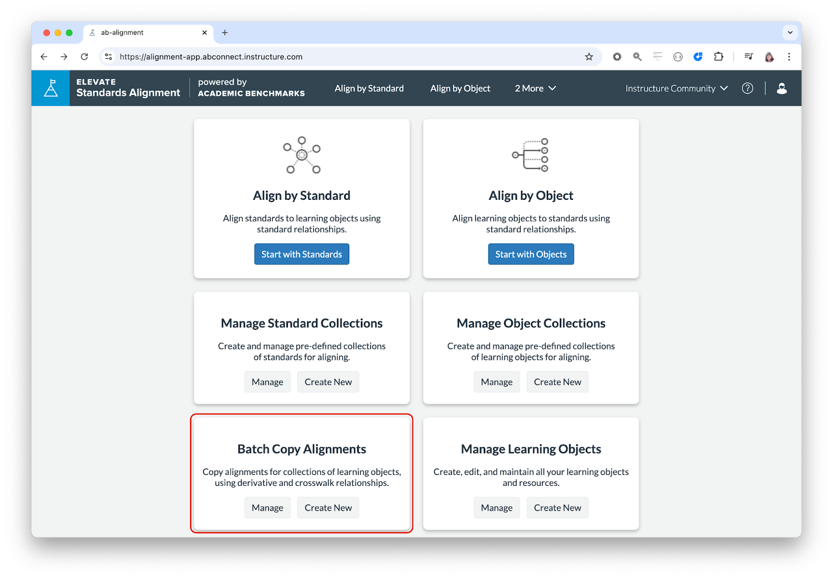The image size is (833, 579).
Task: Open Align by Standard in the navbar
Action: click(x=369, y=88)
